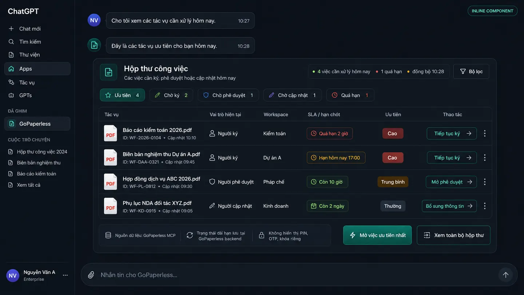Select Apps in the sidebar
524x295 pixels.
click(37, 68)
